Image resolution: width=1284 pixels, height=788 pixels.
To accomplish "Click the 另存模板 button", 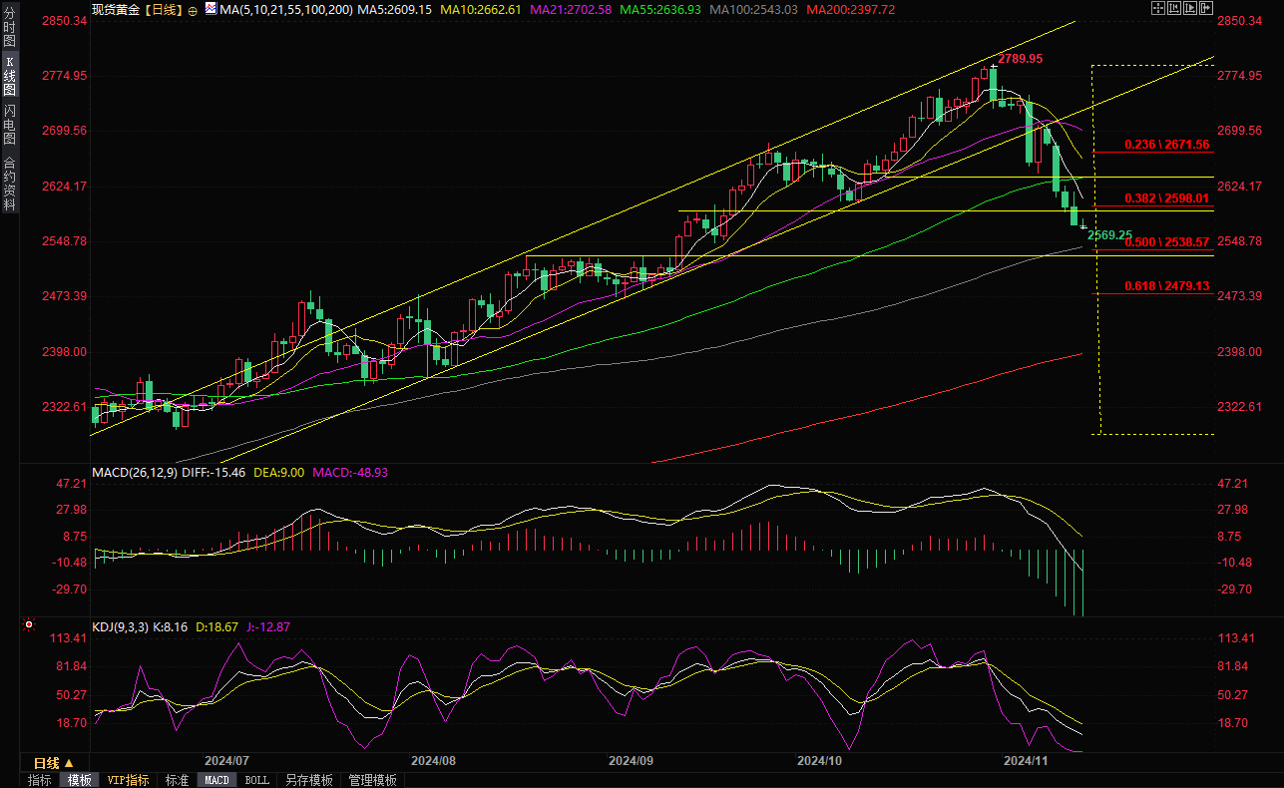I will pos(308,780).
